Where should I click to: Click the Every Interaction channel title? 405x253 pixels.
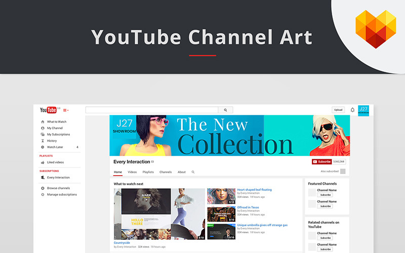(x=132, y=162)
